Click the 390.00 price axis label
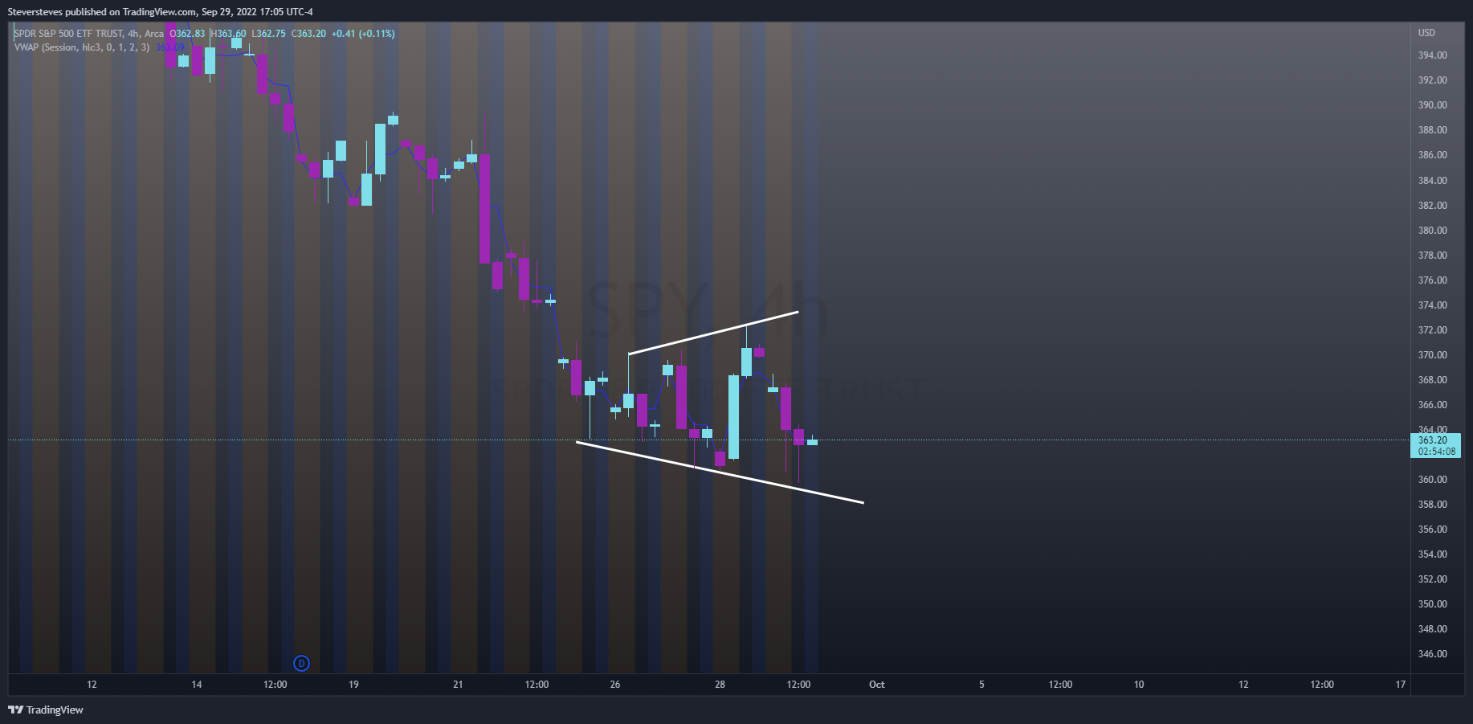1473x724 pixels. pyautogui.click(x=1432, y=105)
